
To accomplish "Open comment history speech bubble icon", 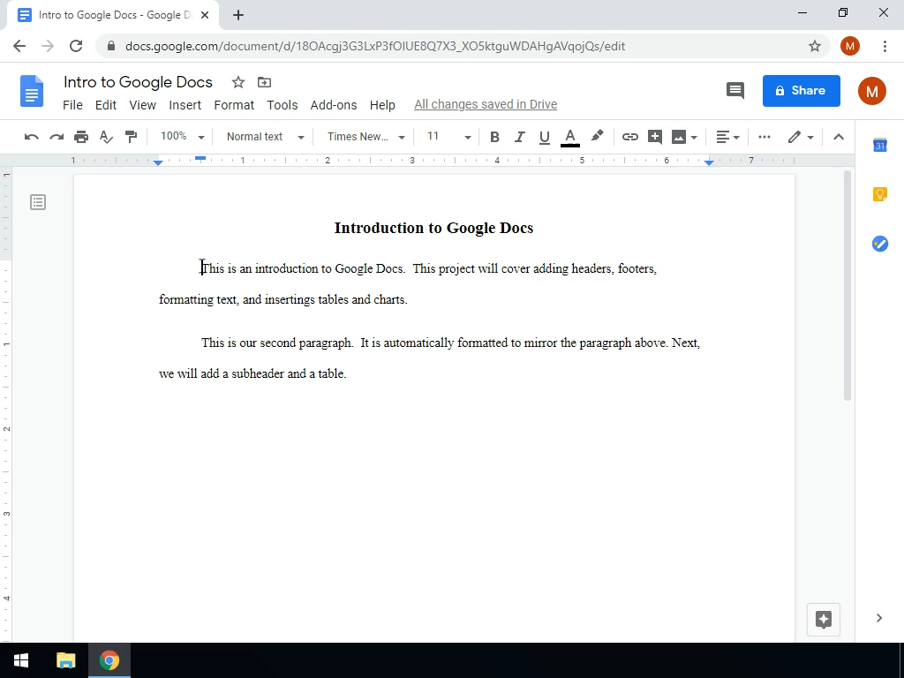I will tap(734, 90).
